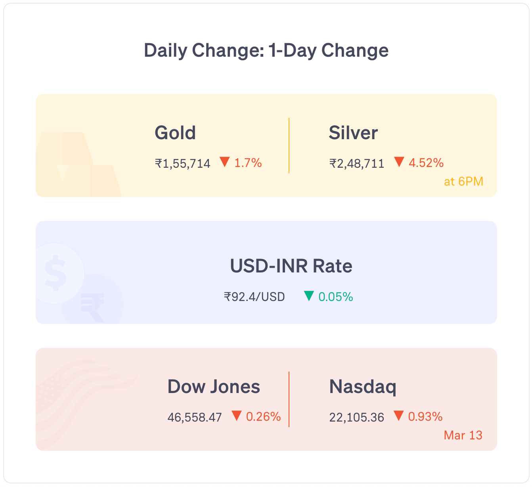Image resolution: width=532 pixels, height=487 pixels.
Task: Click Dow Jones' red down arrow
Action: click(237, 416)
